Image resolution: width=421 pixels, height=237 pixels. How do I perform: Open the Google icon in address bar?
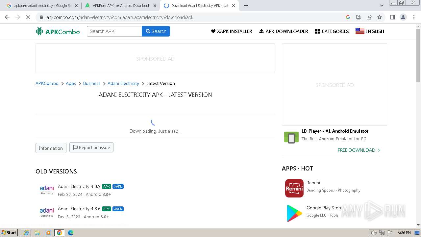coord(348,17)
